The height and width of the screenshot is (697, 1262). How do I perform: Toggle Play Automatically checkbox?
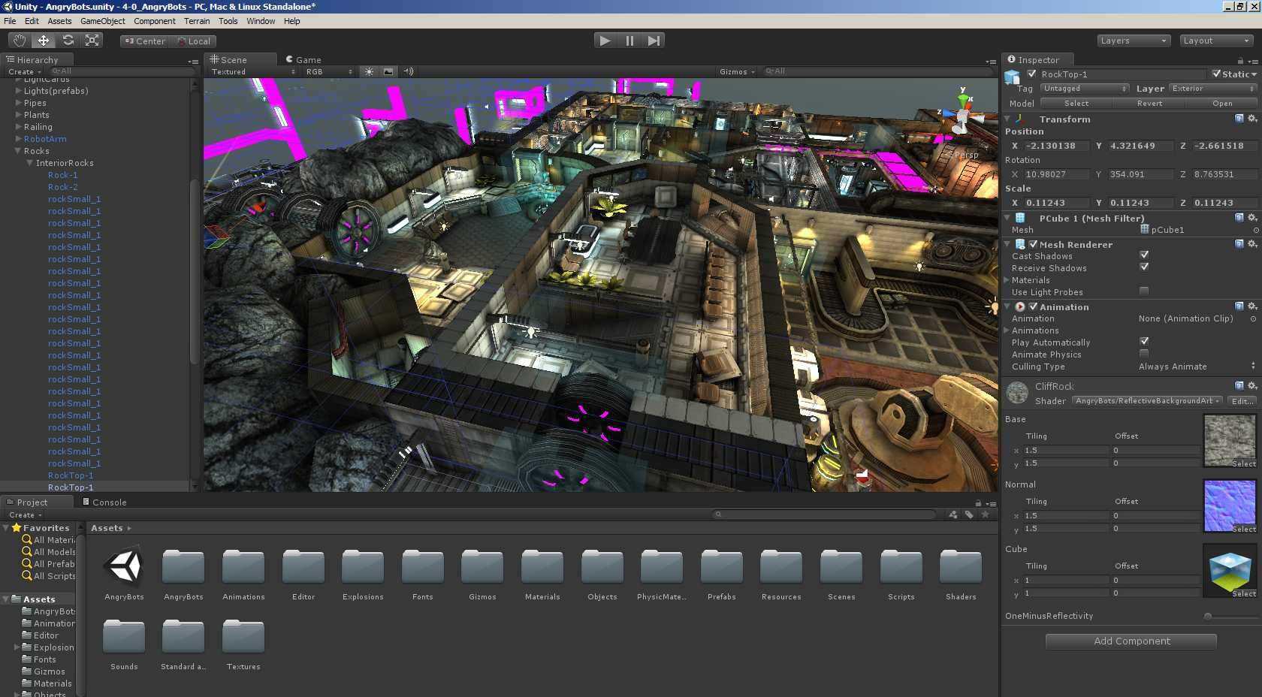(x=1144, y=342)
